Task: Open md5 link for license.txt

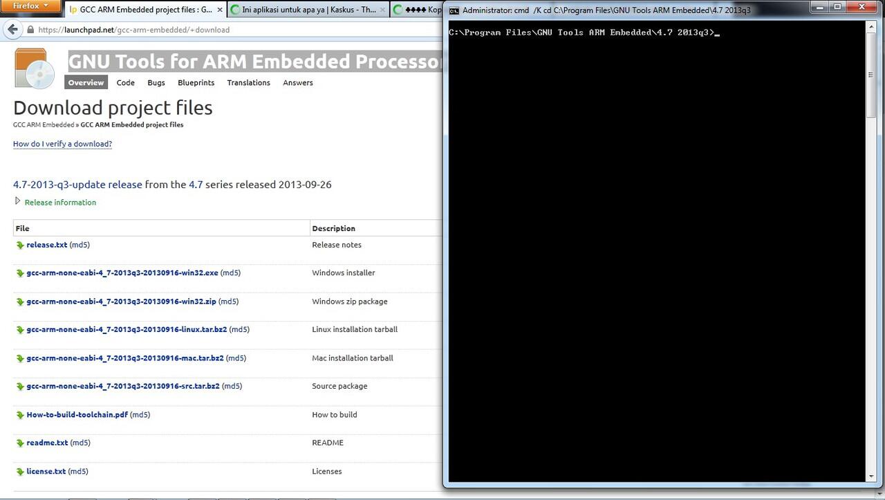Action: pyautogui.click(x=79, y=472)
